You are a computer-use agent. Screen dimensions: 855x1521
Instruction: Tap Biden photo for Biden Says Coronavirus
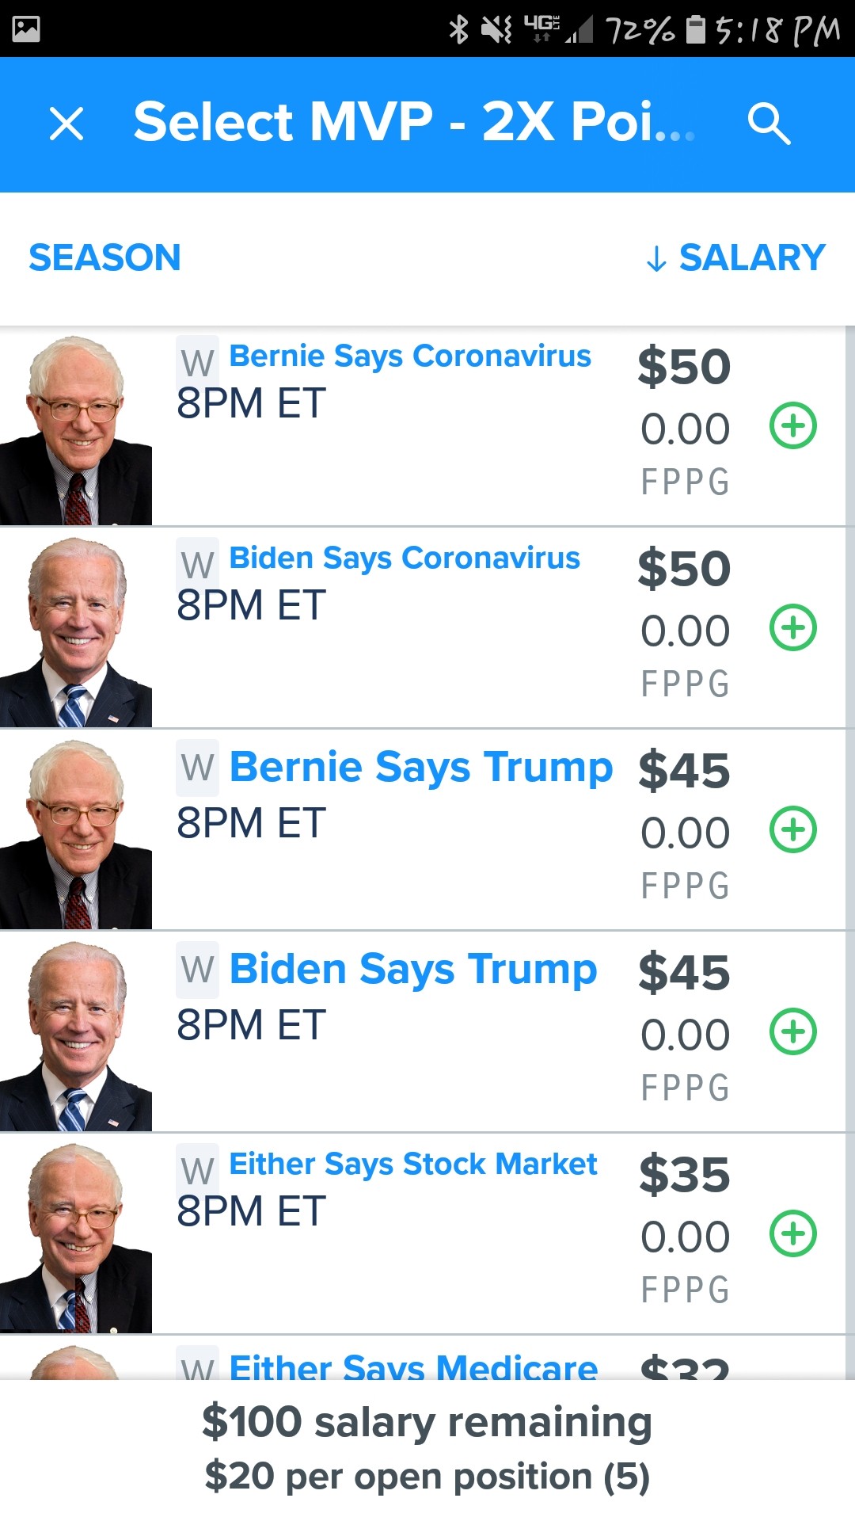[x=76, y=631]
